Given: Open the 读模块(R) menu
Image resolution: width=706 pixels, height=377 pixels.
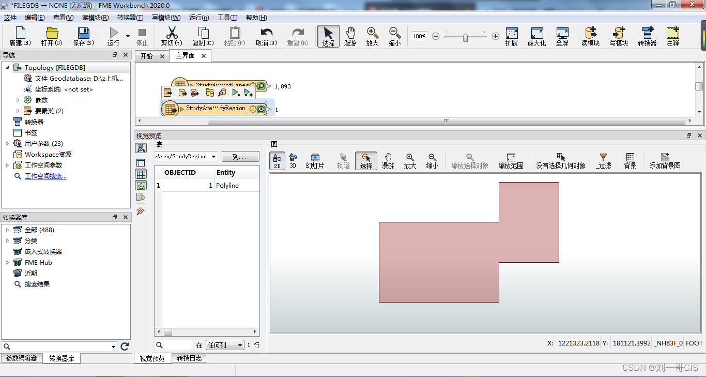Looking at the screenshot, I should [95, 18].
